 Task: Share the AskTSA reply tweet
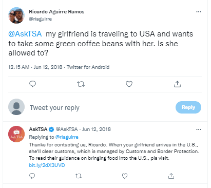[171, 176]
